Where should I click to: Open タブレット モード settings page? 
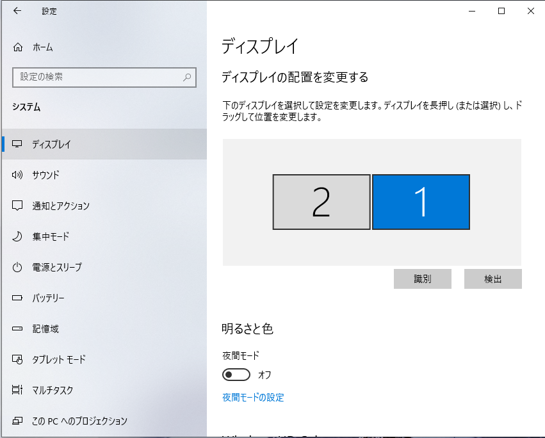tap(58, 359)
